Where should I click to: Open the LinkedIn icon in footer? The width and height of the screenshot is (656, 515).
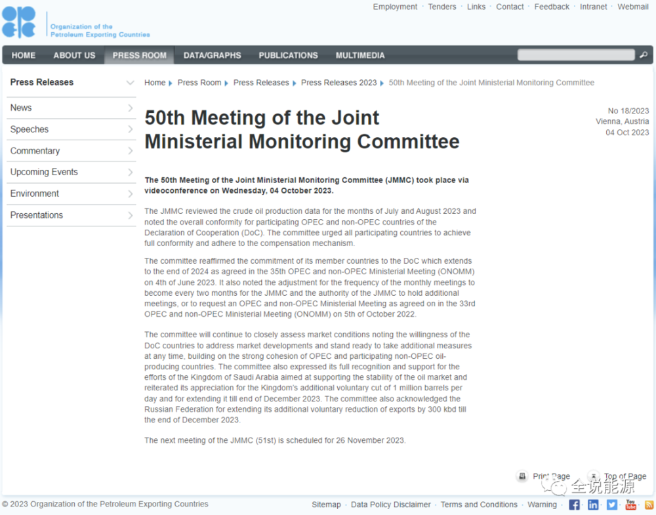593,505
